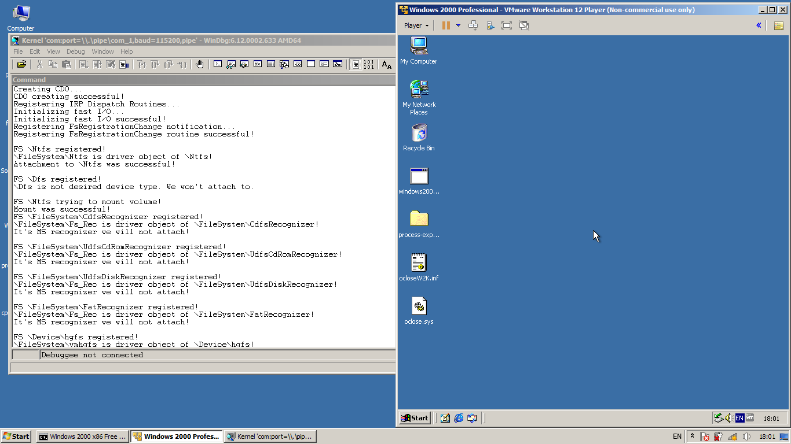
Task: Open the Window menu in WinDbg
Action: pyautogui.click(x=102, y=51)
